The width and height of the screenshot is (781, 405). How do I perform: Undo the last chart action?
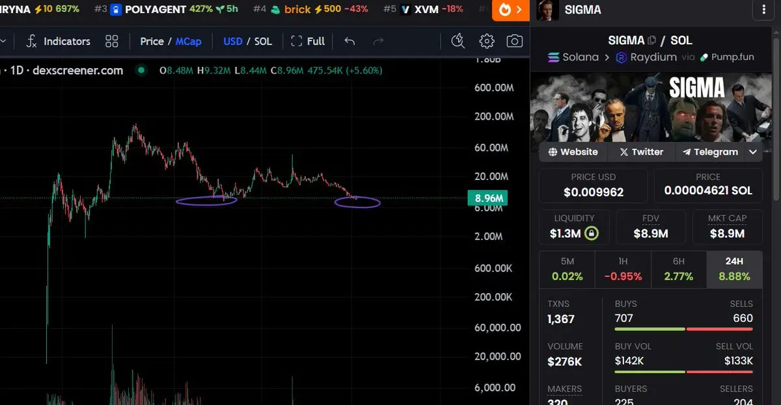pos(349,41)
